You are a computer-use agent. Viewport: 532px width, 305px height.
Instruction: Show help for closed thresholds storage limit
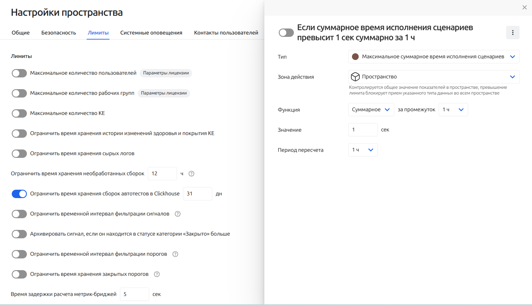[x=157, y=274]
